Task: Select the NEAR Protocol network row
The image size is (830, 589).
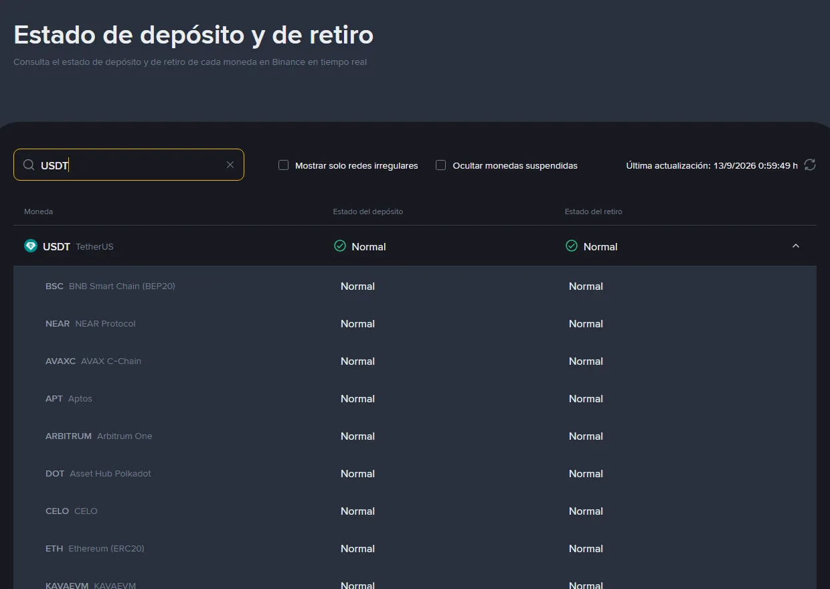Action: click(415, 323)
